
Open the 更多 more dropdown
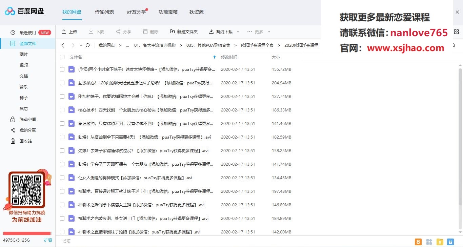click(259, 32)
